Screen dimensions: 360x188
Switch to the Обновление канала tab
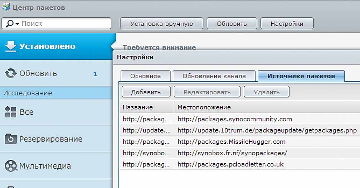pyautogui.click(x=214, y=76)
